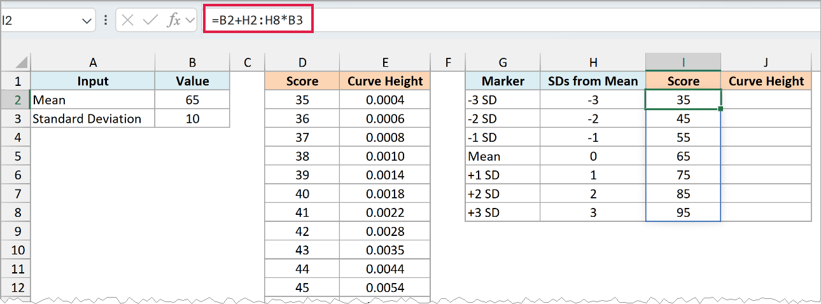The image size is (821, 304).
Task: Select column G header
Action: tap(503, 62)
